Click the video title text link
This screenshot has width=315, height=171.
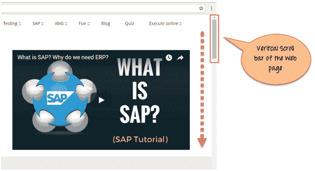[x=63, y=57]
